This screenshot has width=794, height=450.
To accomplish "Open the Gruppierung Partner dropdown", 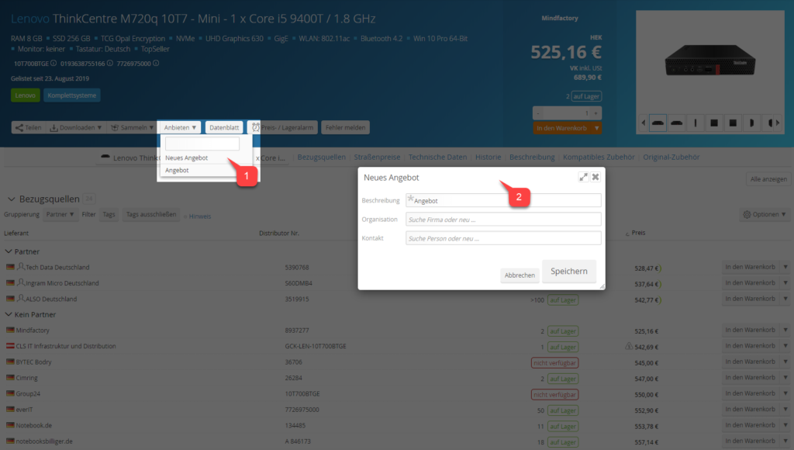I will pos(60,214).
